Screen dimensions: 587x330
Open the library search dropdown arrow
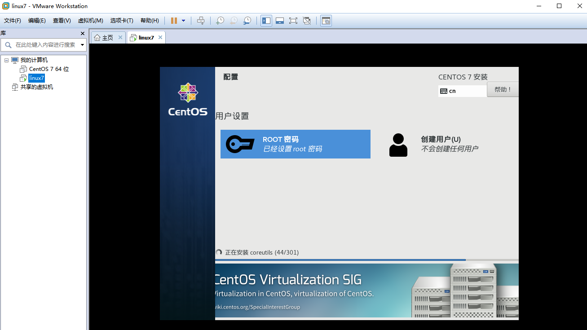[x=82, y=44]
